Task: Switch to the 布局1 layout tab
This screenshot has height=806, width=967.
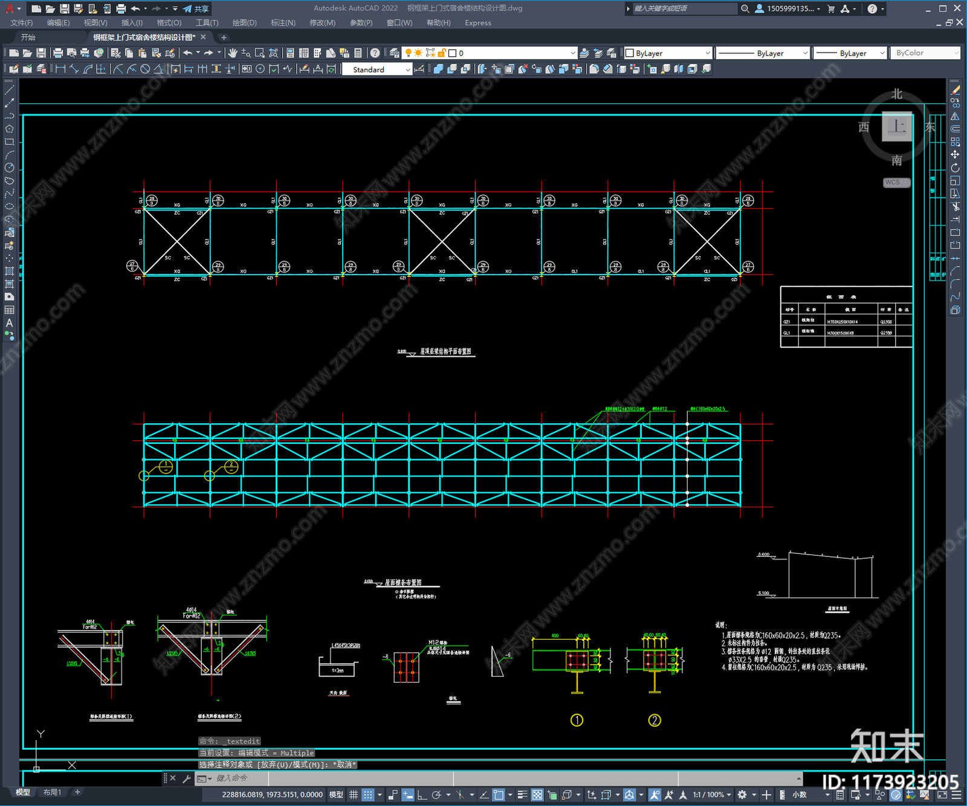Action: [x=53, y=792]
